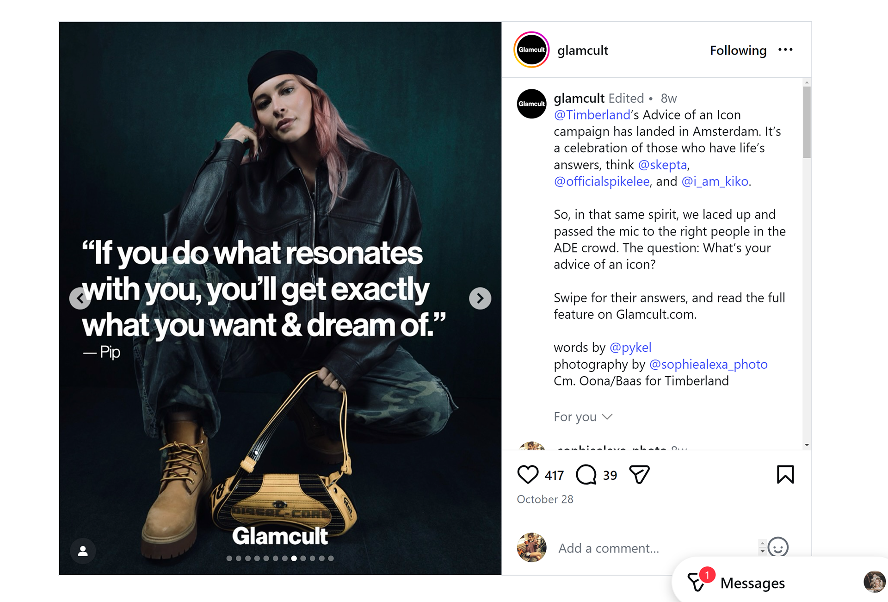The height and width of the screenshot is (602, 888).
Task: Open the Messages panel
Action: point(752,583)
